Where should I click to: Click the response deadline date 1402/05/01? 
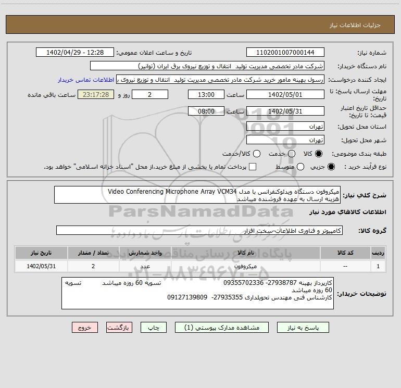pyautogui.click(x=285, y=94)
